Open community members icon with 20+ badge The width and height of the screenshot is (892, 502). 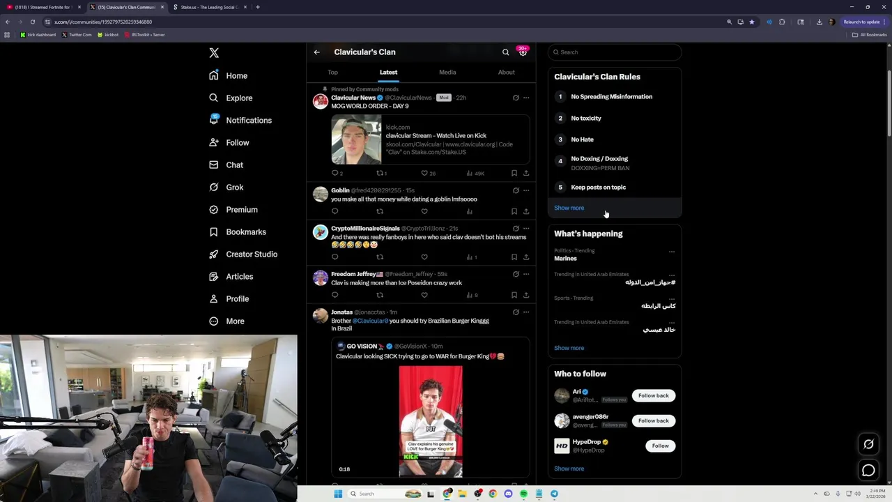point(523,52)
